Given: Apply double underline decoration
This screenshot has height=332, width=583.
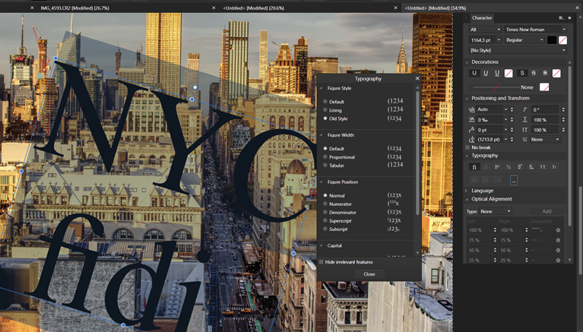Looking at the screenshot, I should point(486,73).
